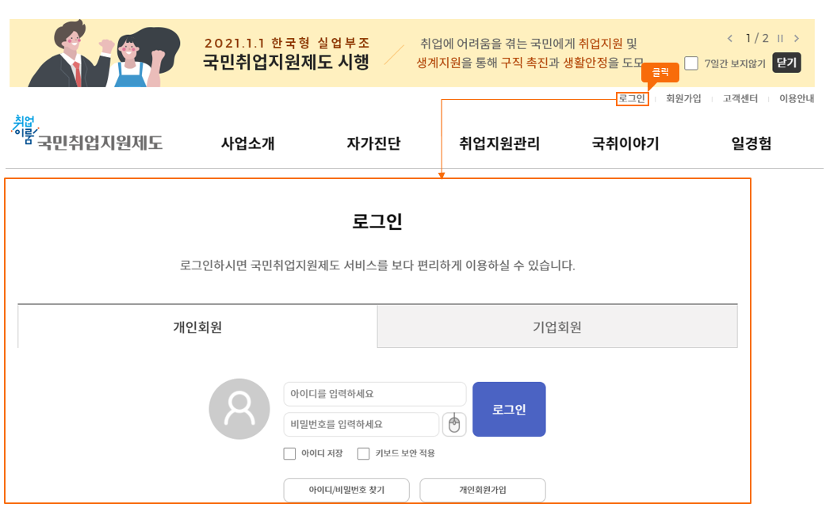Click the ID input field
The image size is (826, 527).
pyautogui.click(x=374, y=394)
